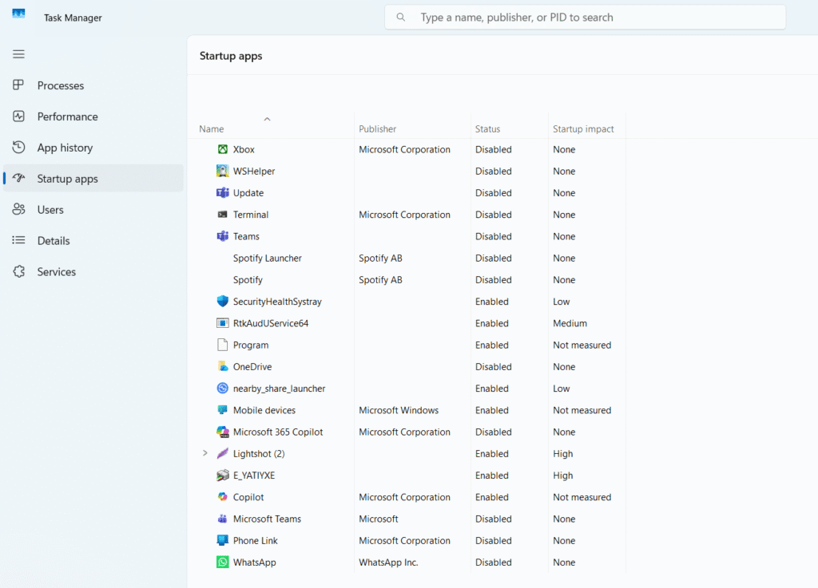Toggle the hamburger navigation menu
Viewport: 818px width, 588px height.
[19, 54]
